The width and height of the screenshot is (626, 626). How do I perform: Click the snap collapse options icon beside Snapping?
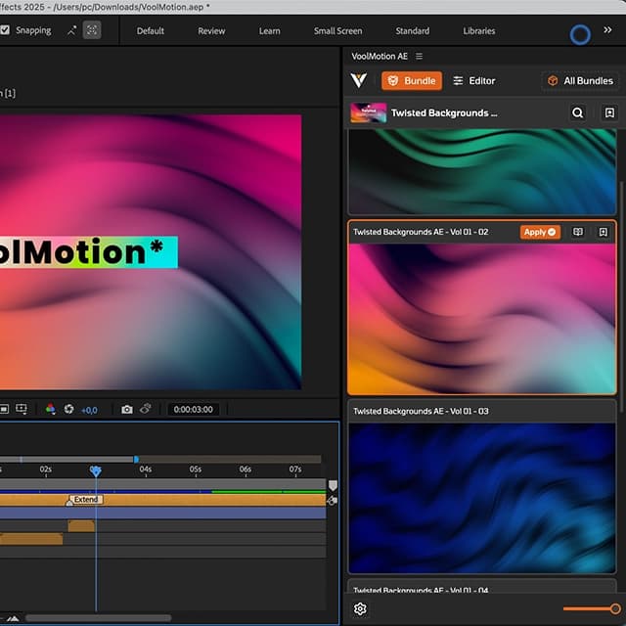(x=71, y=30)
